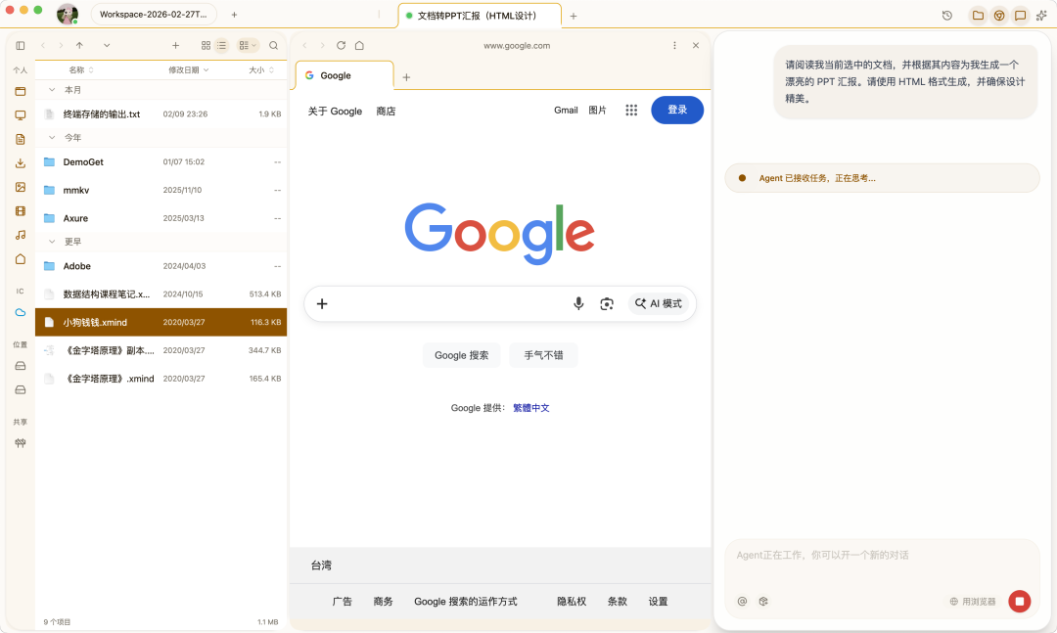Open second disk drive under 位置
1057x633 pixels.
click(x=21, y=389)
